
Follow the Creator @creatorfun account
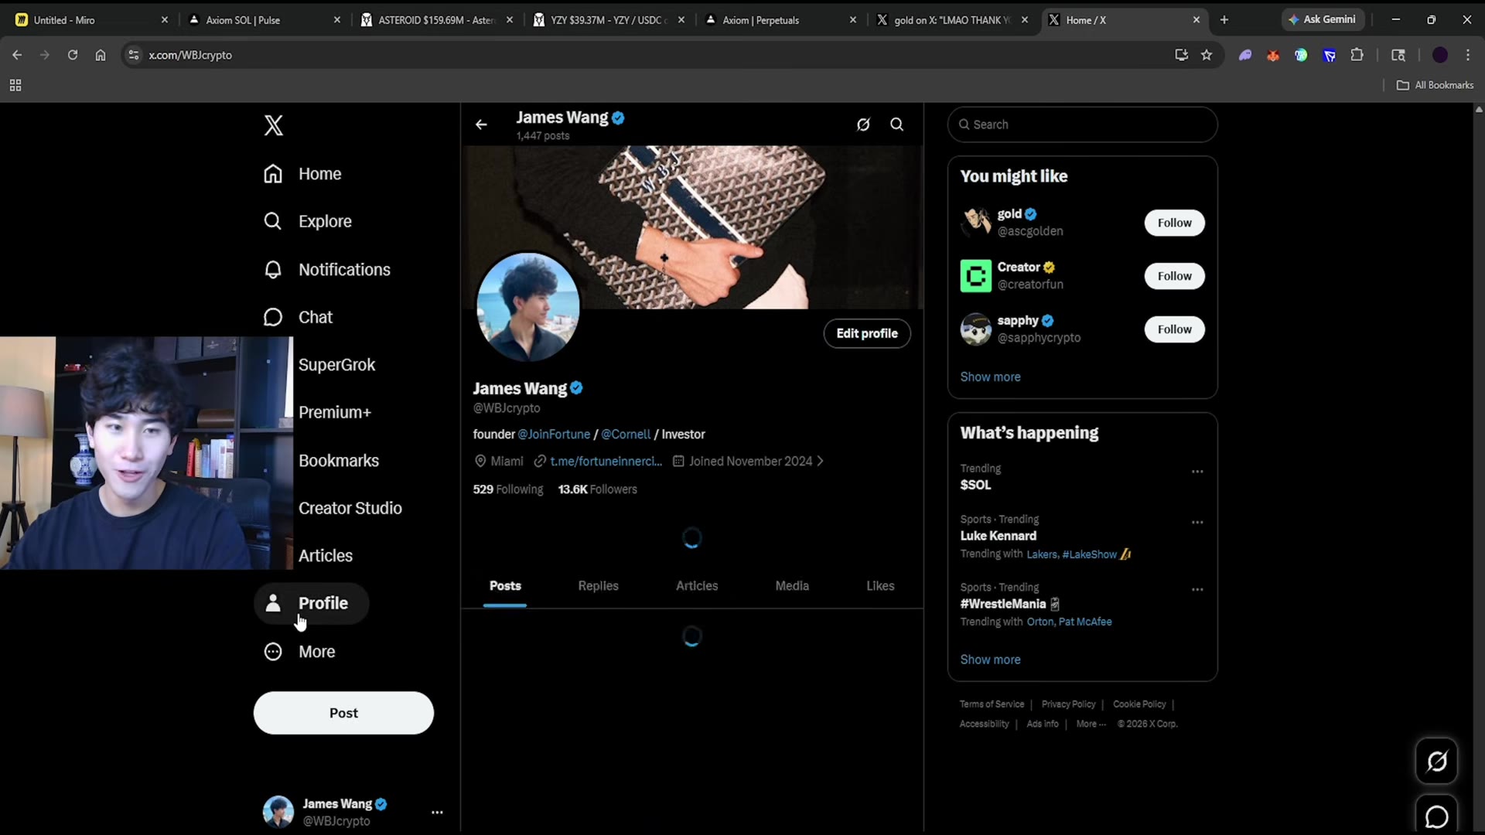(1174, 276)
